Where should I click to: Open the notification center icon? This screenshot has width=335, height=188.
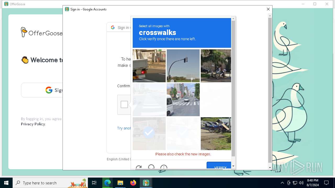(x=326, y=183)
